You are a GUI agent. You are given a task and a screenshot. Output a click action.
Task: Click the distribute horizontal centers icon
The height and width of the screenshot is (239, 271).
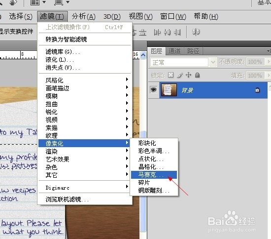tap(168, 33)
